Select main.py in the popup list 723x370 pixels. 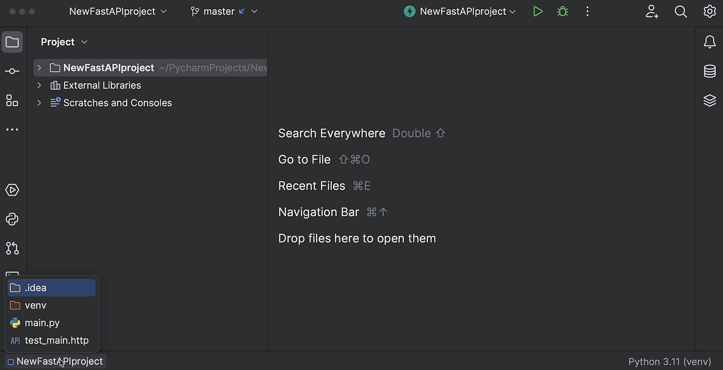pyautogui.click(x=42, y=323)
